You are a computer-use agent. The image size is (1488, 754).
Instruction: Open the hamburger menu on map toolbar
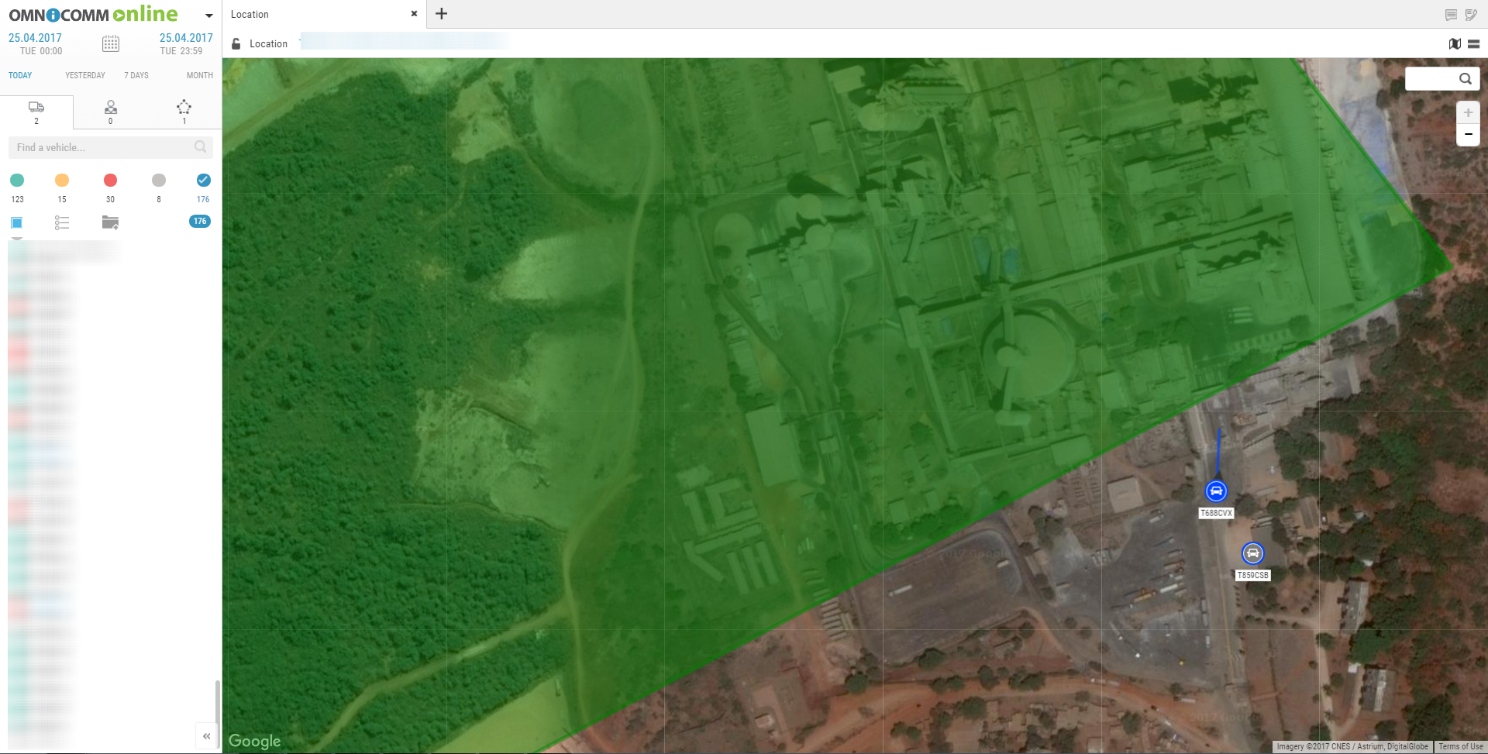click(1474, 44)
